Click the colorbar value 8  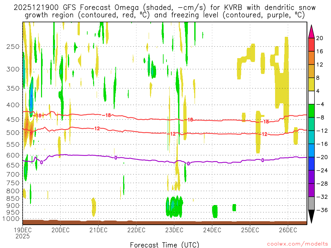pyautogui.click(x=318, y=78)
